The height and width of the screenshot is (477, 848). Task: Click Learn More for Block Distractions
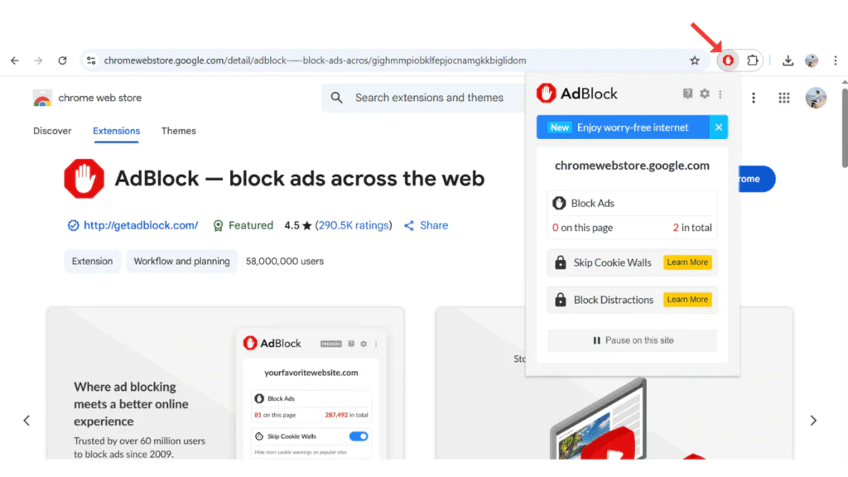click(x=687, y=300)
